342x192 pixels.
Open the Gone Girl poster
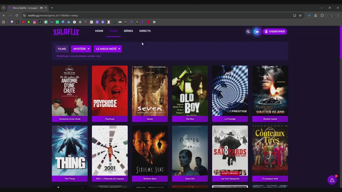pos(190,151)
